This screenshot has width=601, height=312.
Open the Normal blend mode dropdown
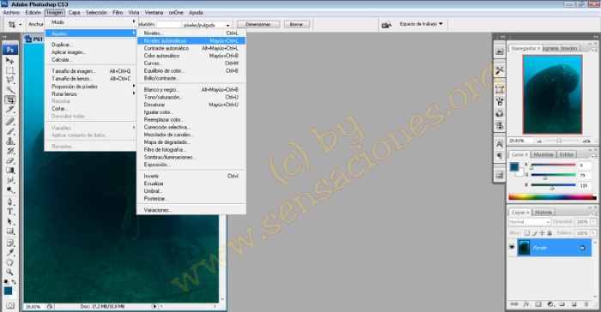pos(529,222)
